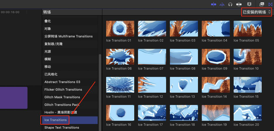Toggle video skimming in the timeline toolbar
274x131 pixels.
coord(213,4)
